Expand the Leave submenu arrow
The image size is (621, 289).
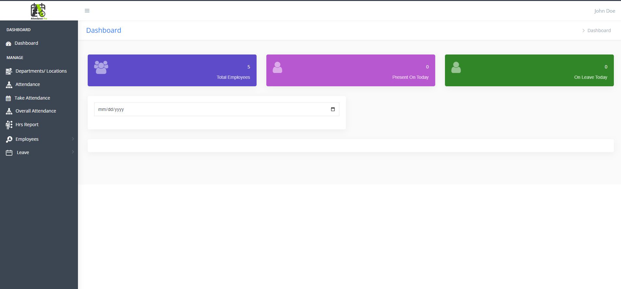(x=73, y=152)
